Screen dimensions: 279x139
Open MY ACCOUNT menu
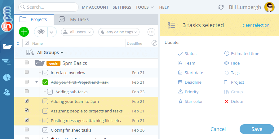[95, 7]
